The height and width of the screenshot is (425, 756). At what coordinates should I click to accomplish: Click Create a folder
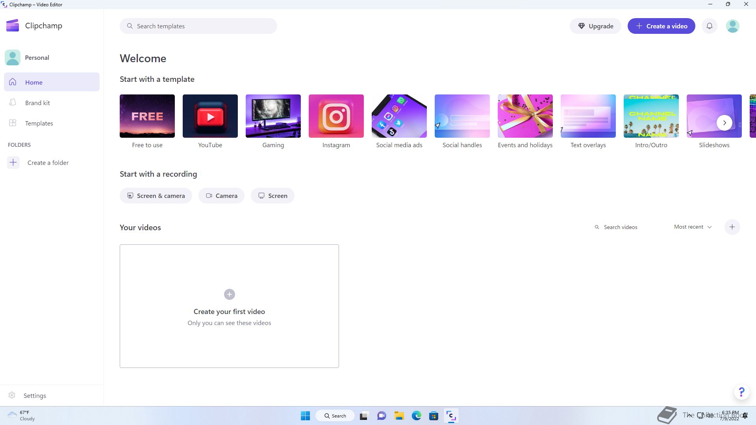pos(48,163)
